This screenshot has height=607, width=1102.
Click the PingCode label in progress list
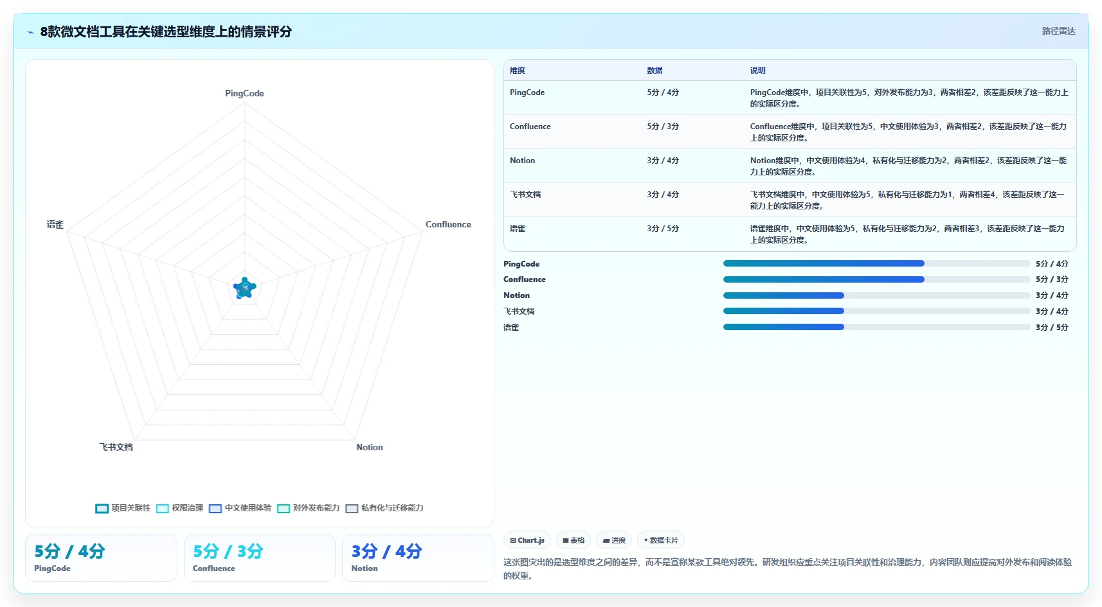521,264
